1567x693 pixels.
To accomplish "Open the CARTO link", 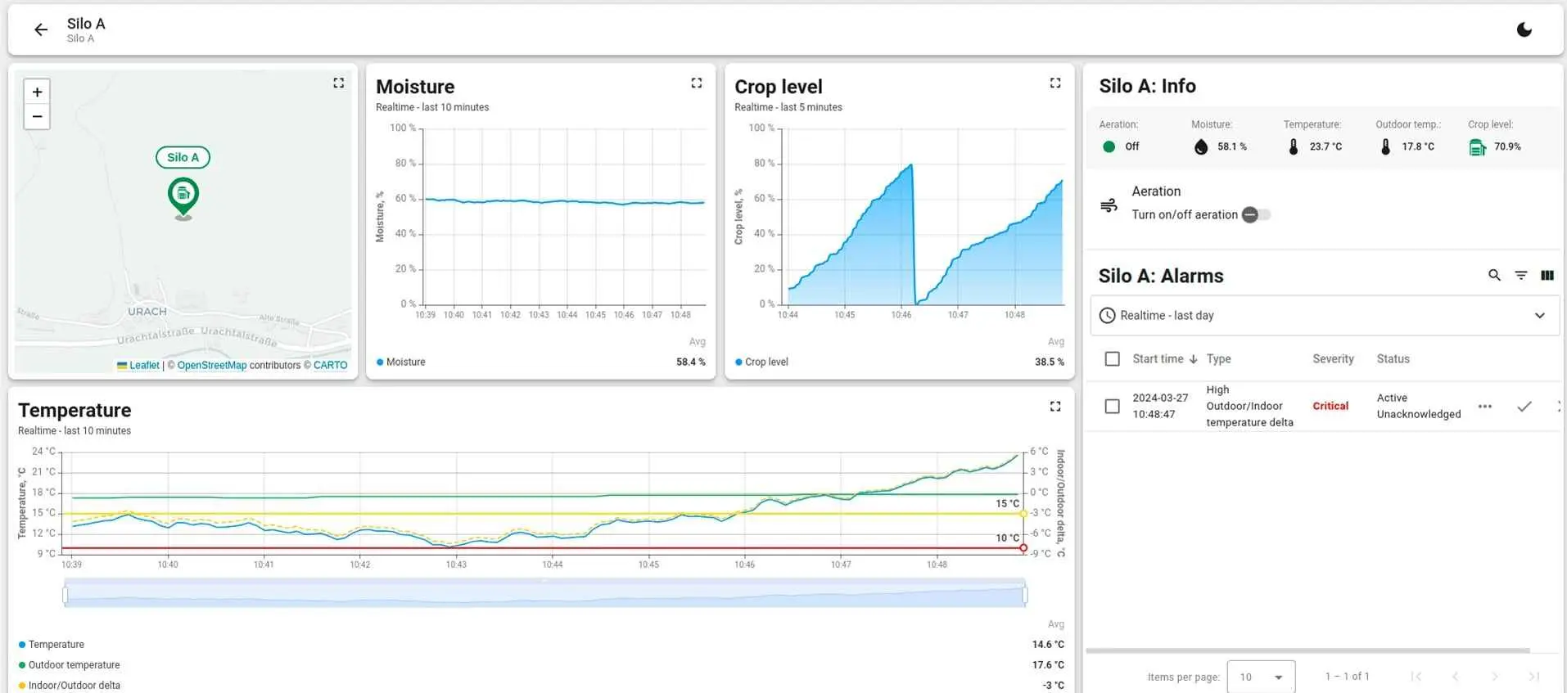I will (330, 366).
